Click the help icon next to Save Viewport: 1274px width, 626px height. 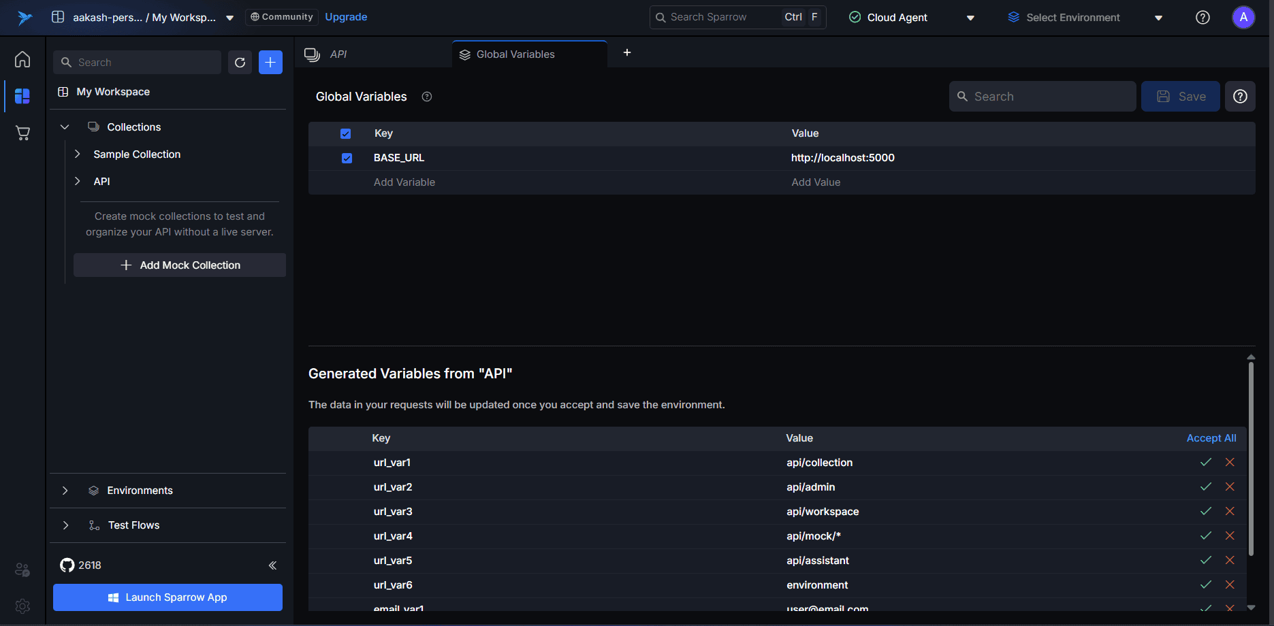click(1240, 97)
